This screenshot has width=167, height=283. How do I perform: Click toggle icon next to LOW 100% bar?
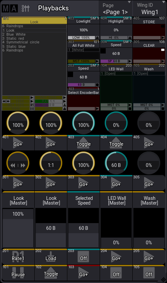pos(97,38)
